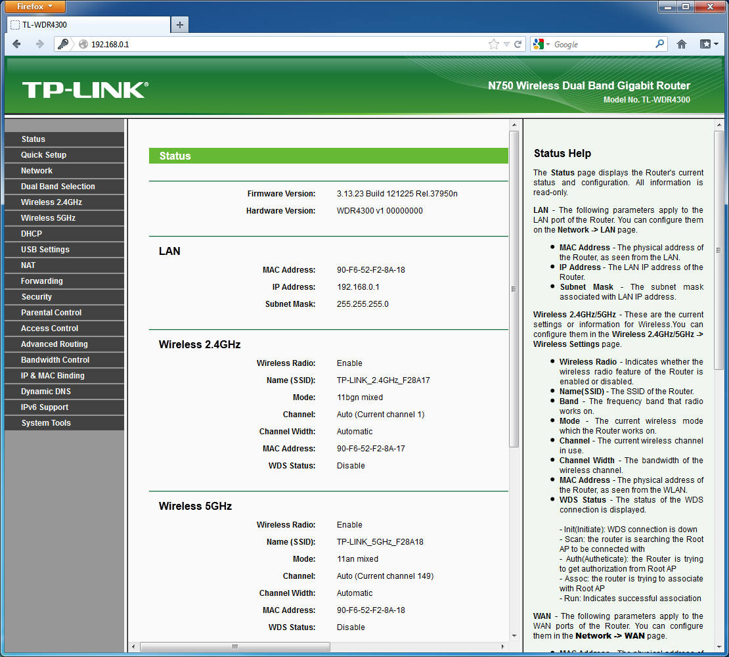Click Auto (Current channel 1) value
Viewport: 729px width, 657px height.
click(380, 415)
